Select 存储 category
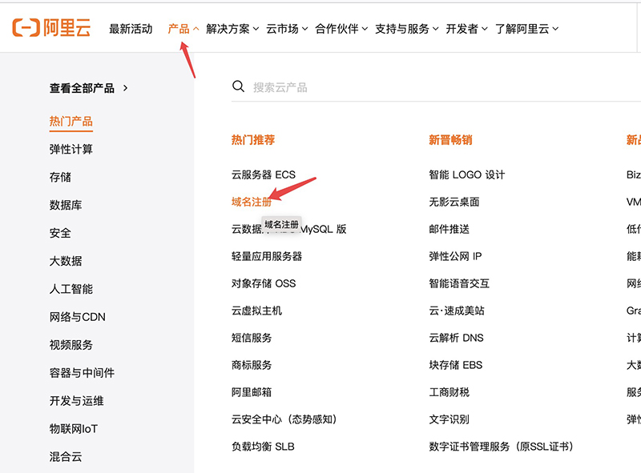The image size is (641, 473). [x=60, y=177]
